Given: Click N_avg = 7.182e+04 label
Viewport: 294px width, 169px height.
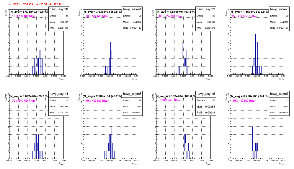Looking at the screenshot, I should click(177, 96).
